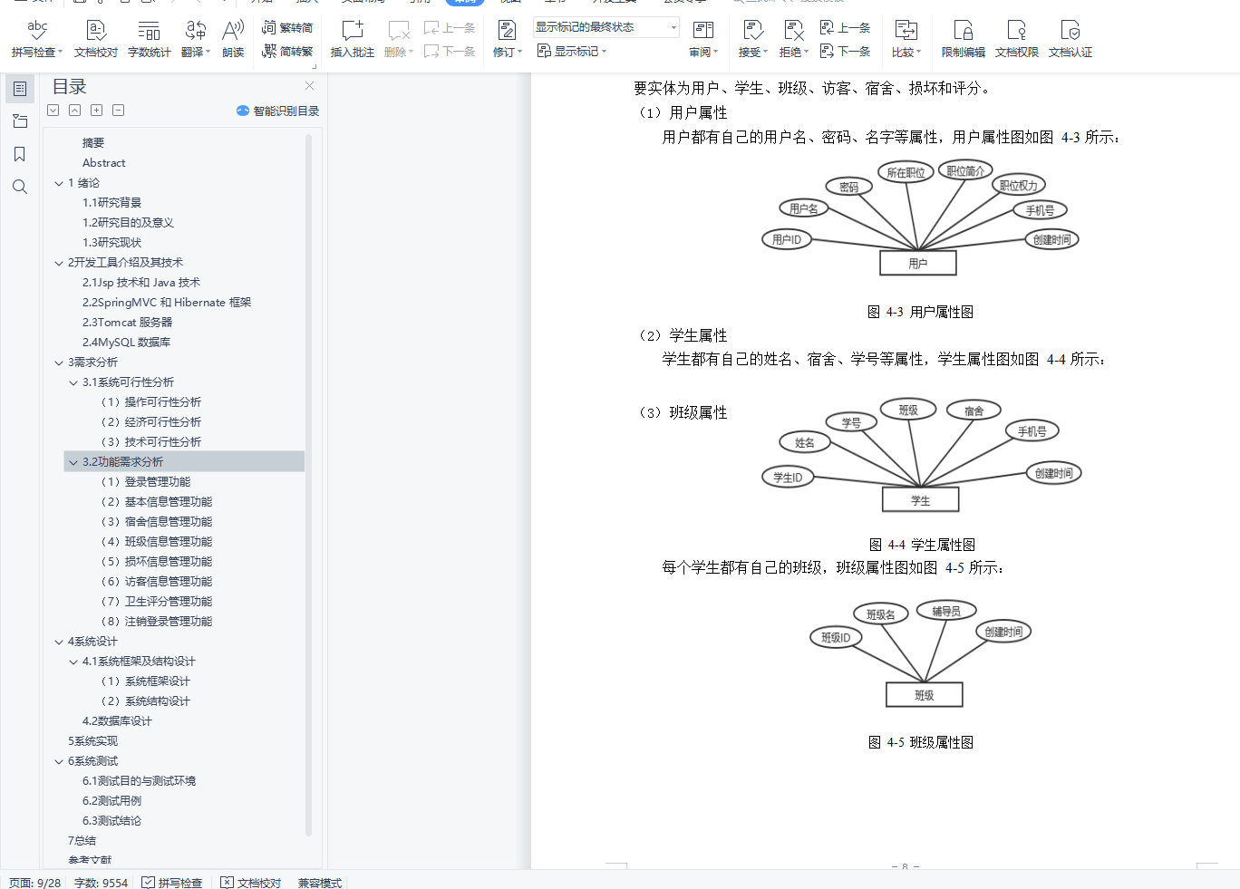Collapse 4.1系统框架及结构设计 subsection
This screenshot has height=889, width=1240.
point(73,662)
